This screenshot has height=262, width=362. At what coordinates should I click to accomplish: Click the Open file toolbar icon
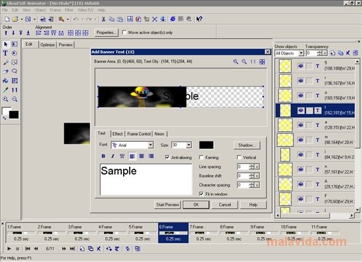click(x=15, y=19)
